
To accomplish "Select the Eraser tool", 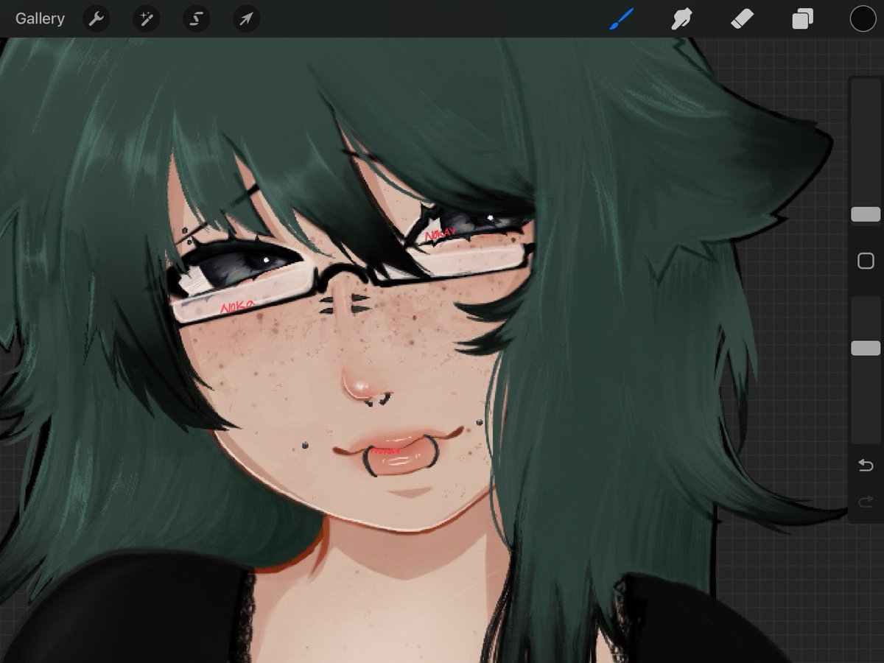I will pyautogui.click(x=743, y=18).
